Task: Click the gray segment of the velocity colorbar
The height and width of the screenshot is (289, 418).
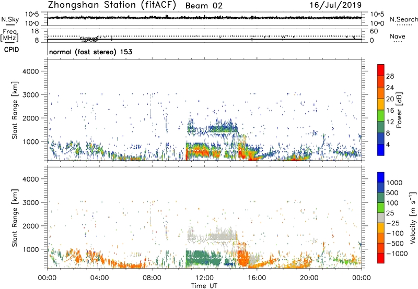Action: tap(381, 218)
